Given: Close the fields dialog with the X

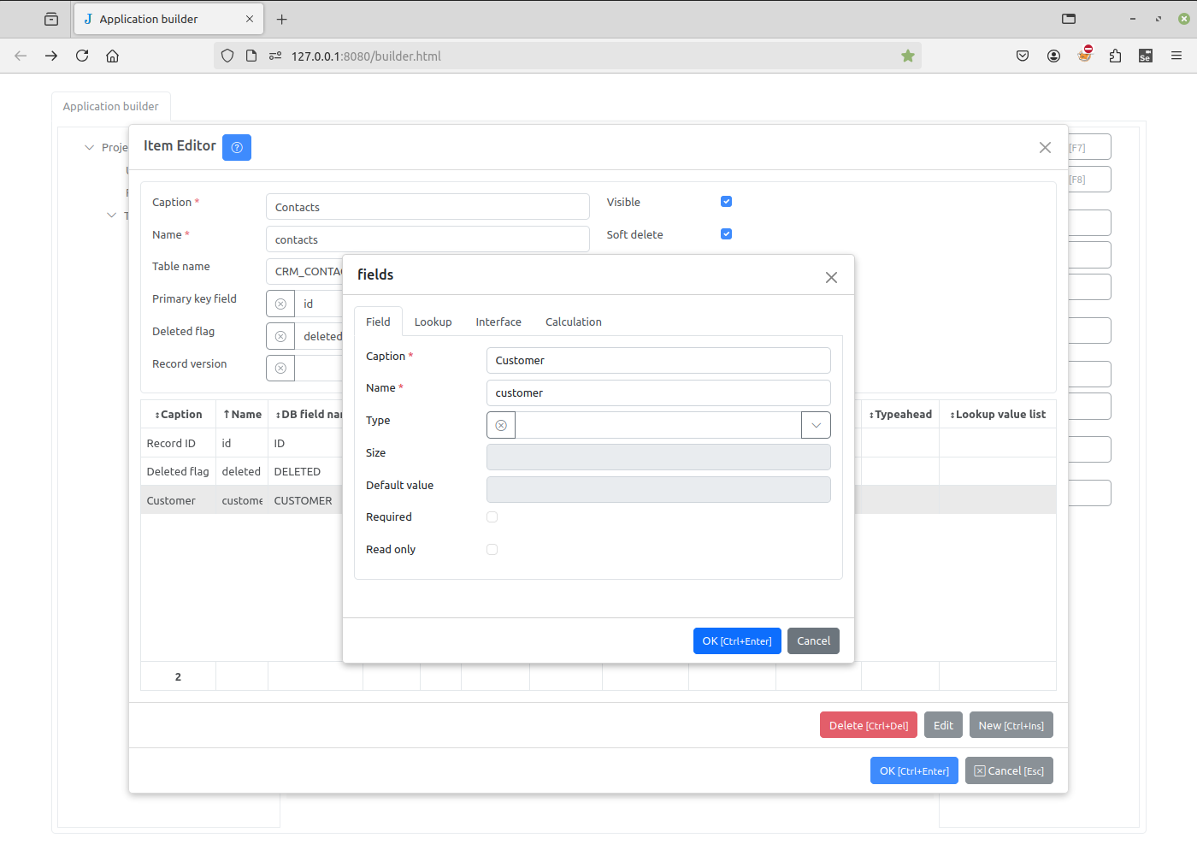Looking at the screenshot, I should [831, 277].
